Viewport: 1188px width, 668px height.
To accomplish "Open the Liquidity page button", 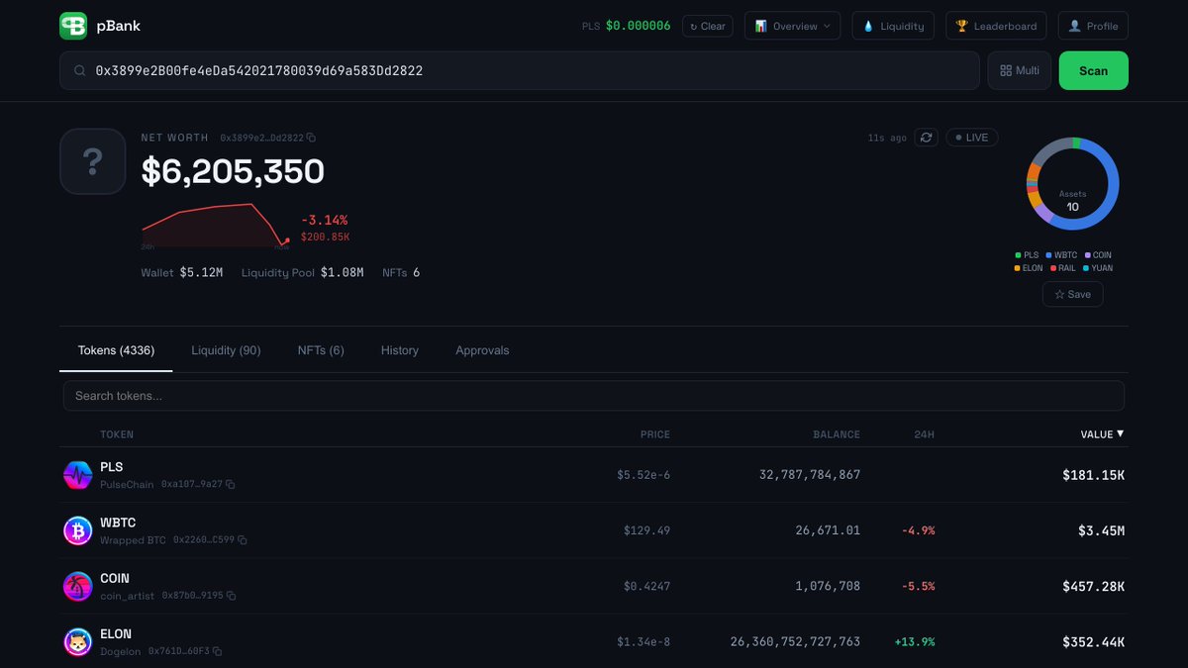I will [893, 26].
